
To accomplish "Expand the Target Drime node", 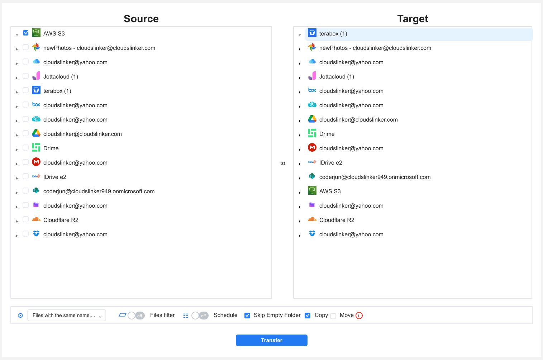I will (300, 135).
